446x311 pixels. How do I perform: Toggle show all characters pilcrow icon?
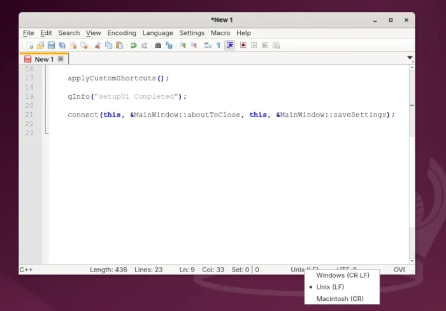(218, 45)
